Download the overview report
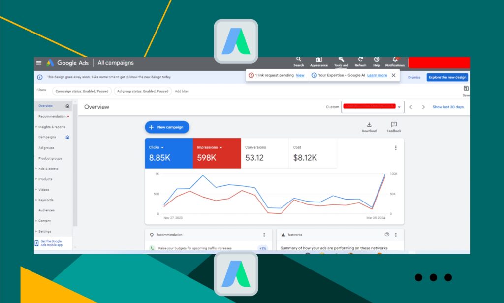Screen dimensions: 504x303 click(x=369, y=125)
